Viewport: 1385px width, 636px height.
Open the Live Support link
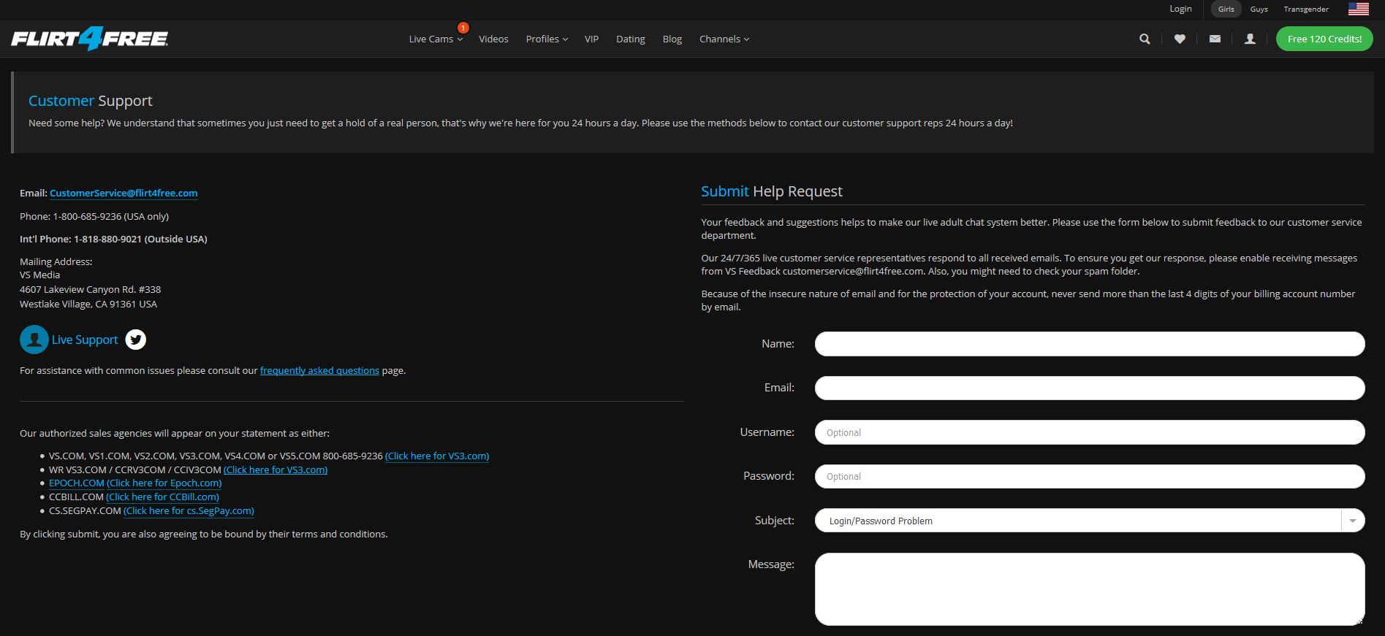click(x=85, y=340)
